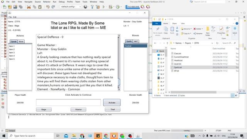Image resolution: width=247 pixels, height=139 pixels.
Task: Click the Explorer ribbon Paste icon
Action: click(x=172, y=29)
